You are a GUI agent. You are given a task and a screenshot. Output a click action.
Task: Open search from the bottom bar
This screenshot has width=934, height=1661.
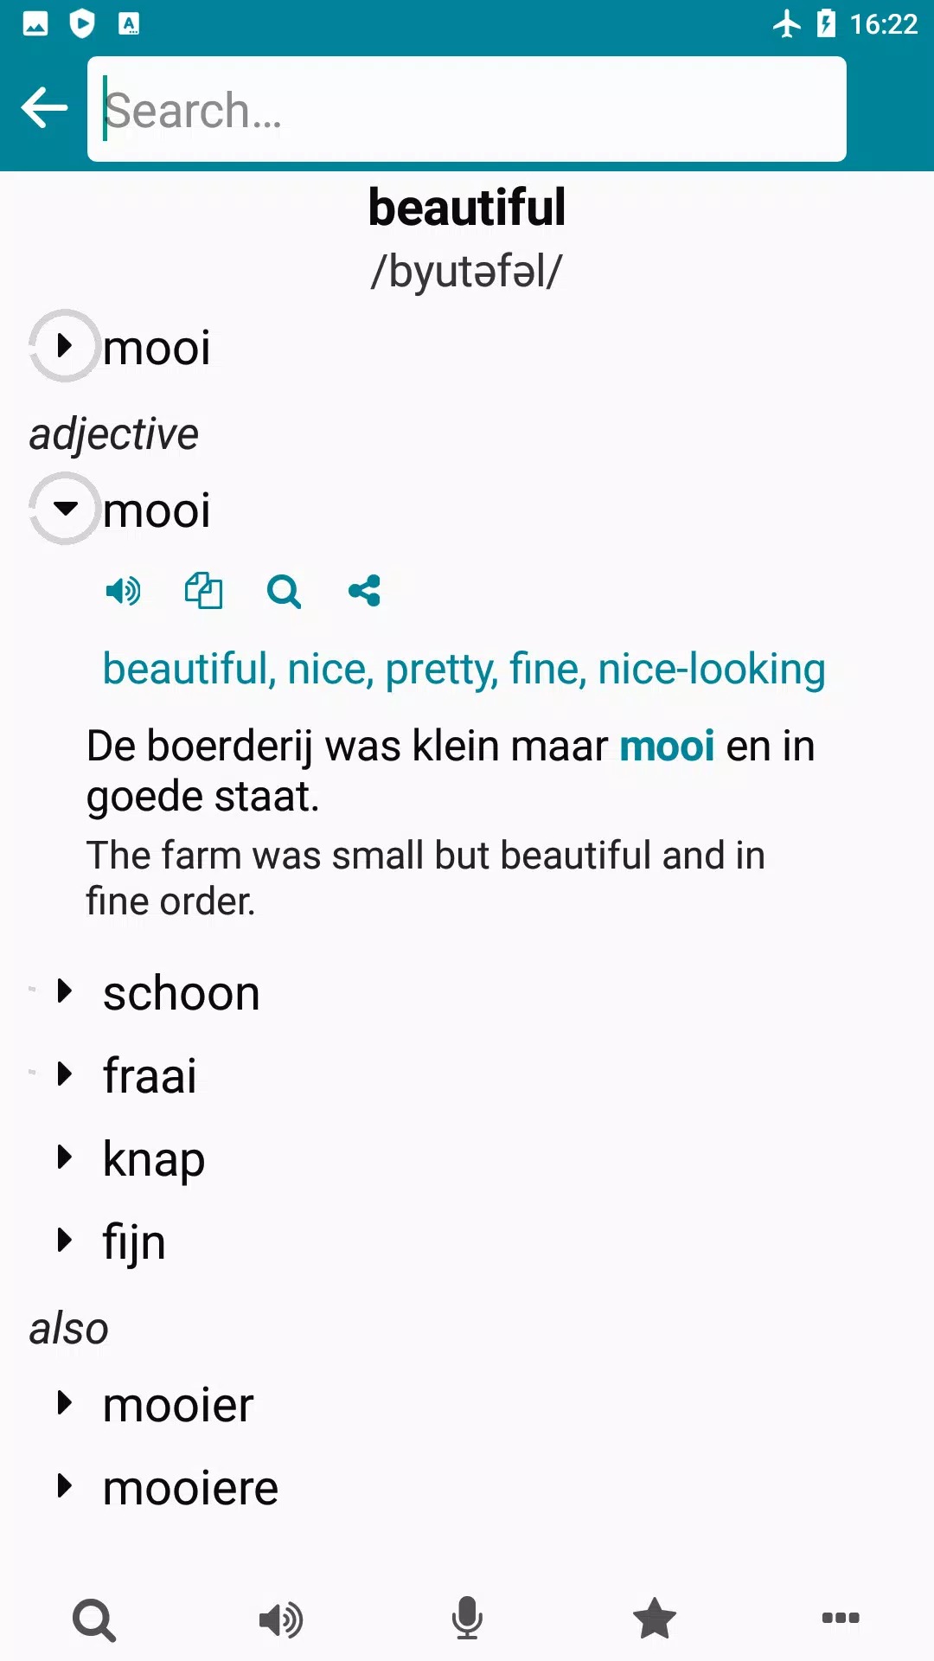pos(93,1619)
